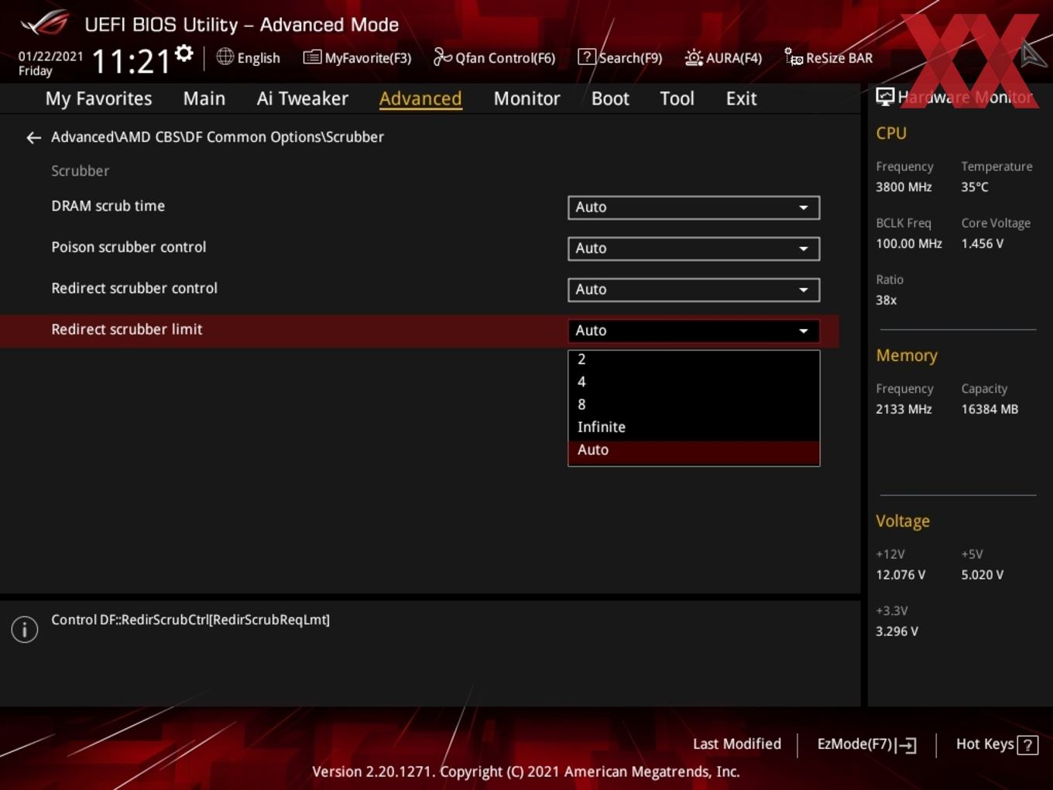Click the info circle icon
This screenshot has width=1053, height=790.
click(x=25, y=630)
